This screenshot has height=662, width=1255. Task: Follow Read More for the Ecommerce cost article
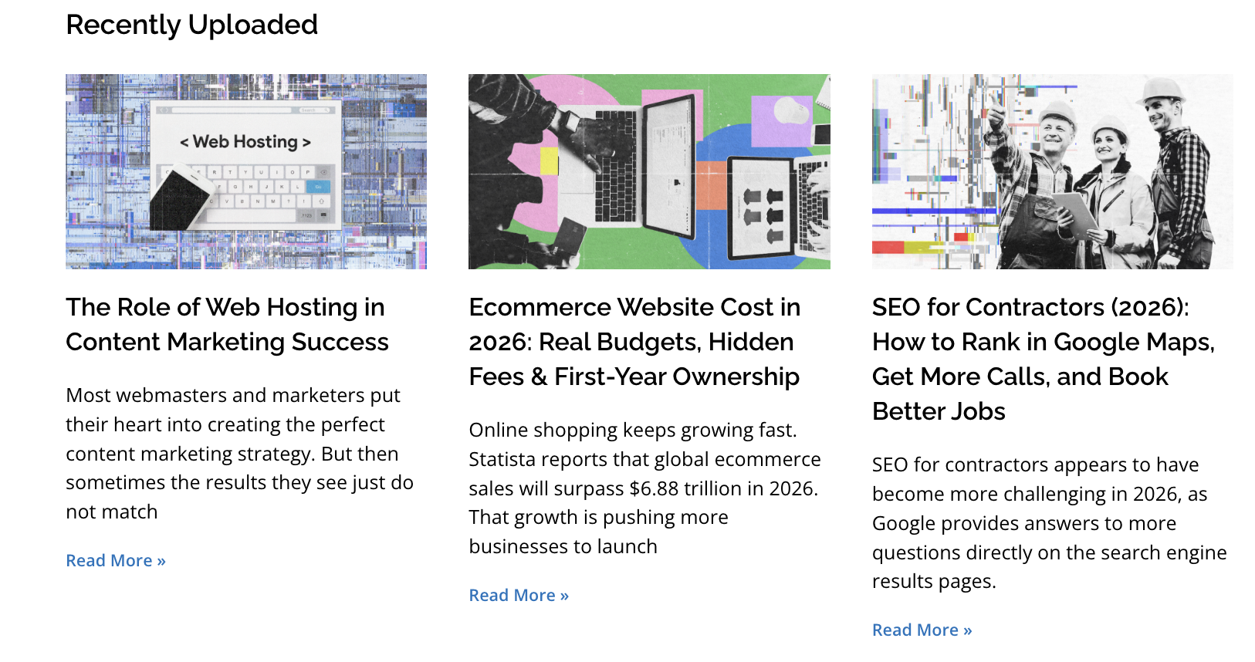[518, 595]
